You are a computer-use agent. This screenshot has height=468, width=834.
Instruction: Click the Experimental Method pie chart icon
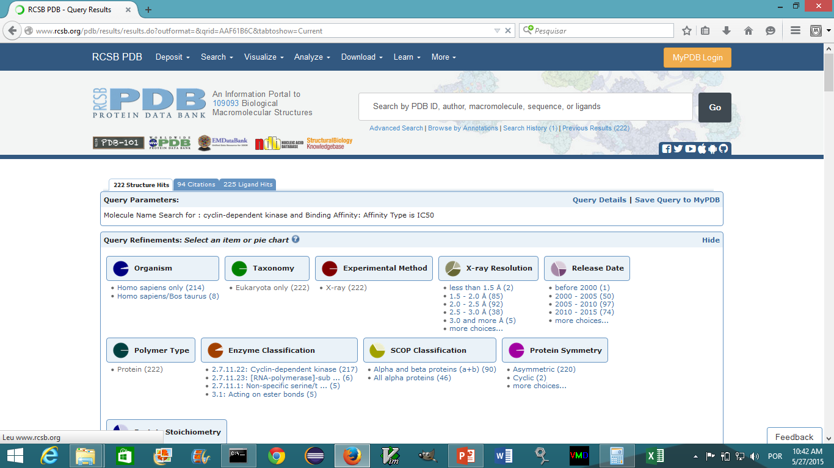coord(330,268)
